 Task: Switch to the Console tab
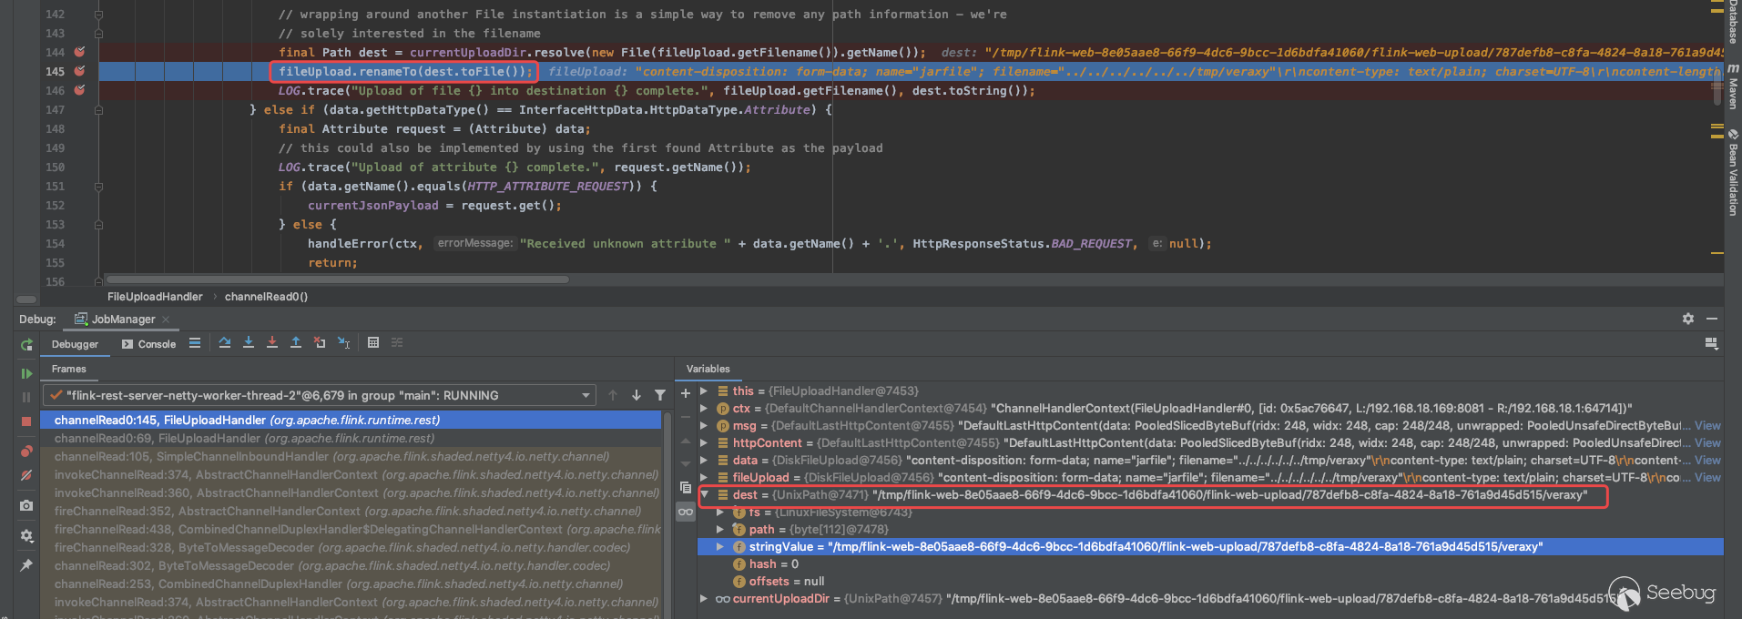point(149,344)
